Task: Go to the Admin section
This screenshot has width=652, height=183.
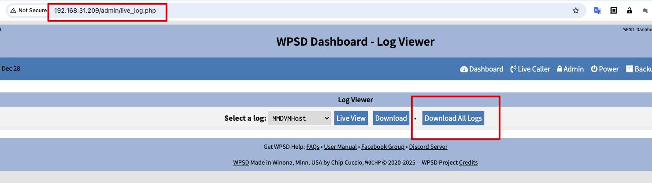Action: click(x=570, y=69)
